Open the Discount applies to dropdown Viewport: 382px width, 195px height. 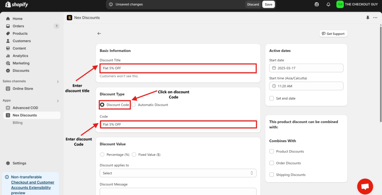pos(178,173)
